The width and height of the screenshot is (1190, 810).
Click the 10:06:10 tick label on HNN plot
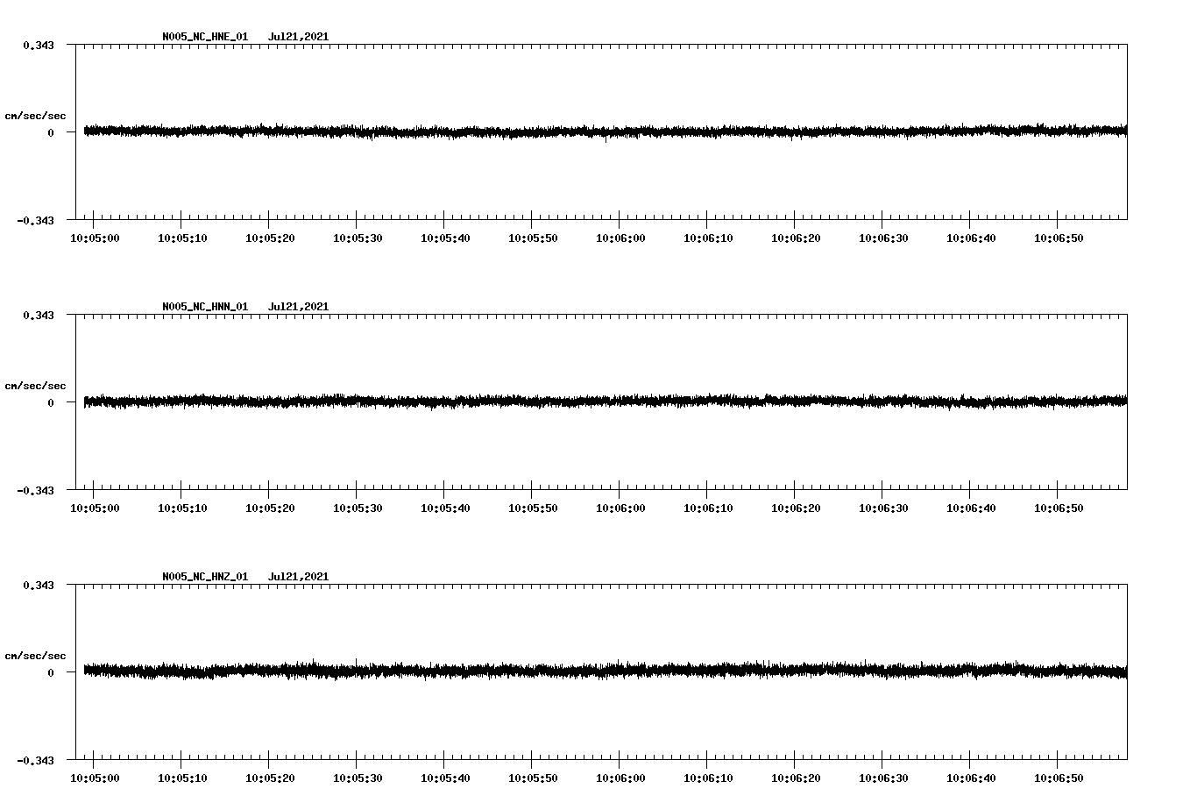708,508
